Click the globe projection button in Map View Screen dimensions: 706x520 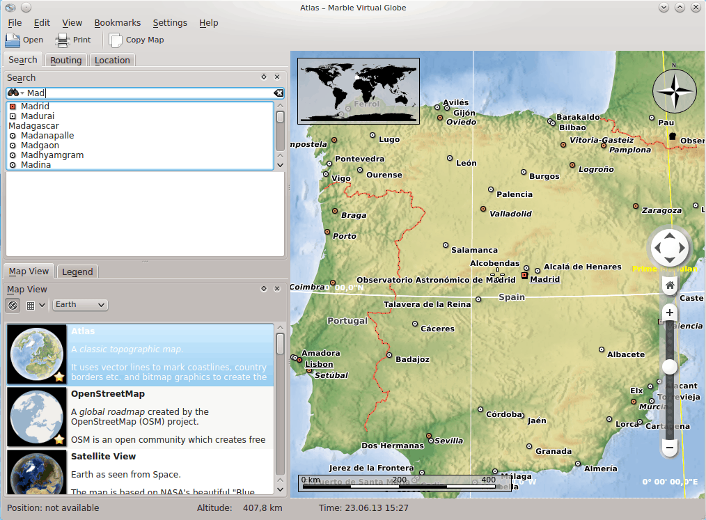tap(13, 305)
